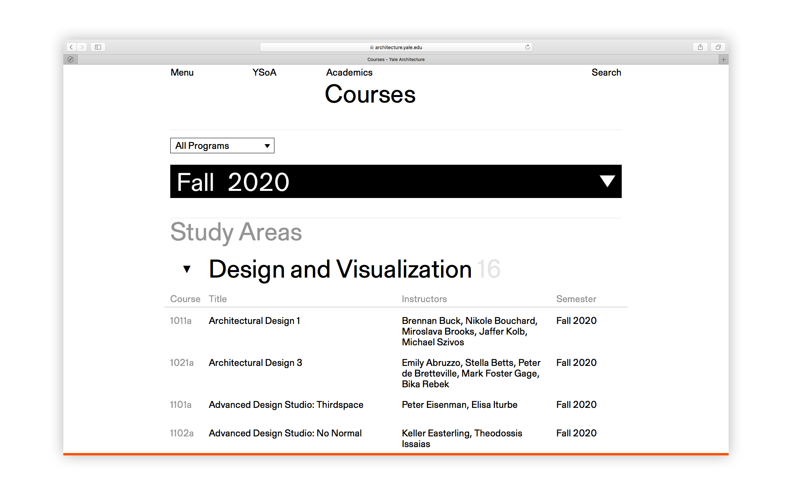Click the browser back arrow button
Screen dimensions: 792x495
click(x=71, y=47)
